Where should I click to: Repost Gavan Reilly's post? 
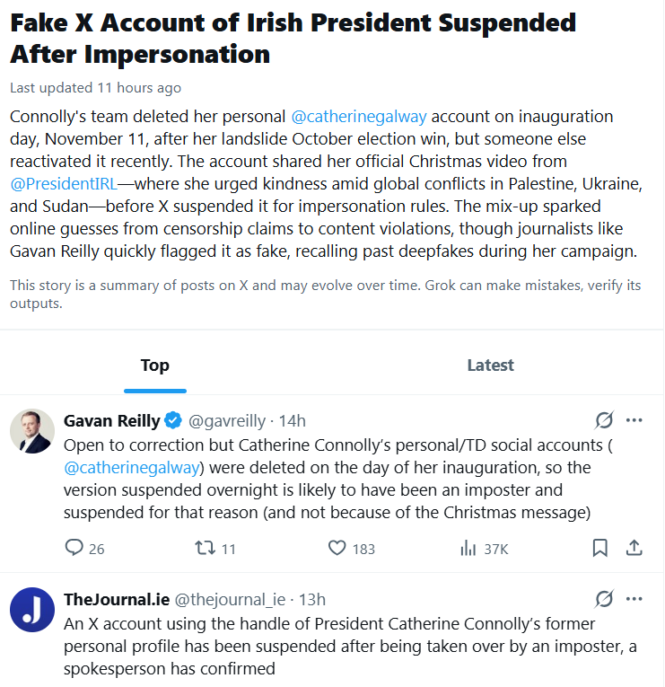pyautogui.click(x=206, y=548)
